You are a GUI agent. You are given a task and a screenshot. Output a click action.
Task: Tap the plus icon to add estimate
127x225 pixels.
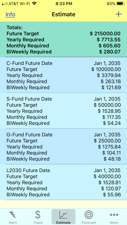[119, 14]
